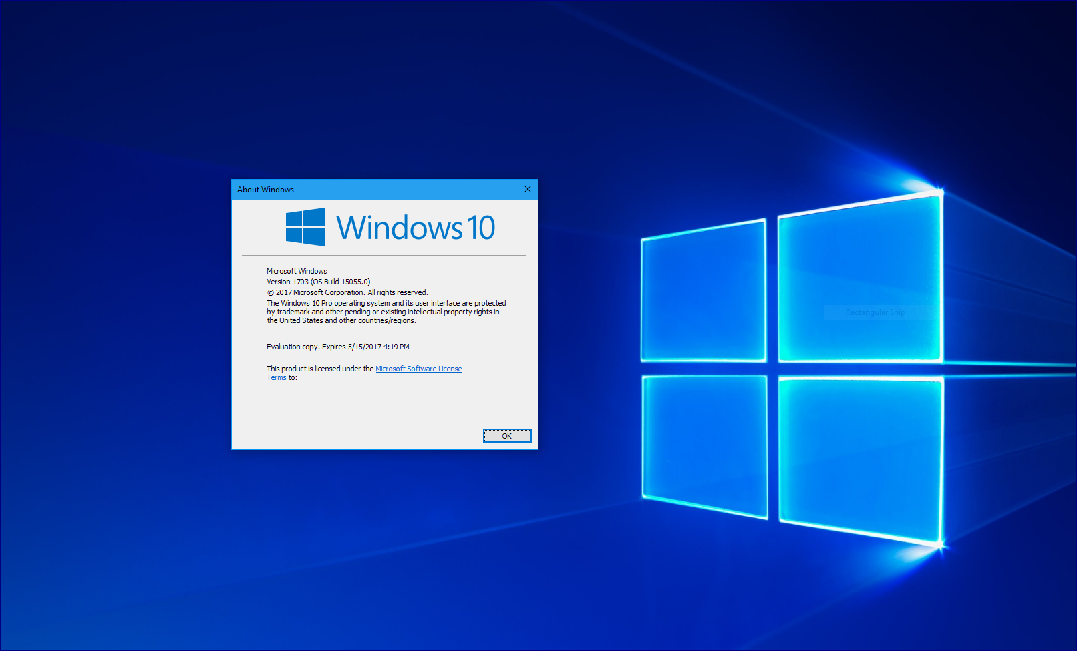The image size is (1077, 651).
Task: Click the Evaluation copy expiry line
Action: 337,347
